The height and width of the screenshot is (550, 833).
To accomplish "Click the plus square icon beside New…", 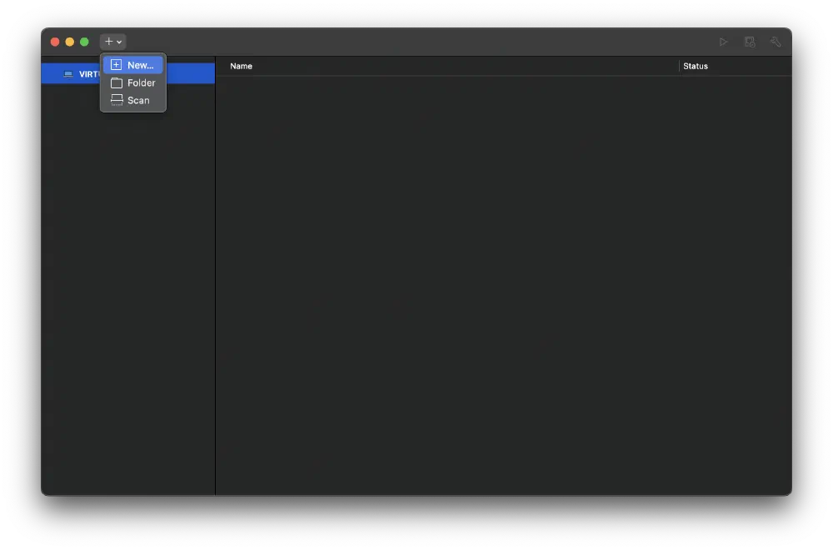I will [117, 64].
